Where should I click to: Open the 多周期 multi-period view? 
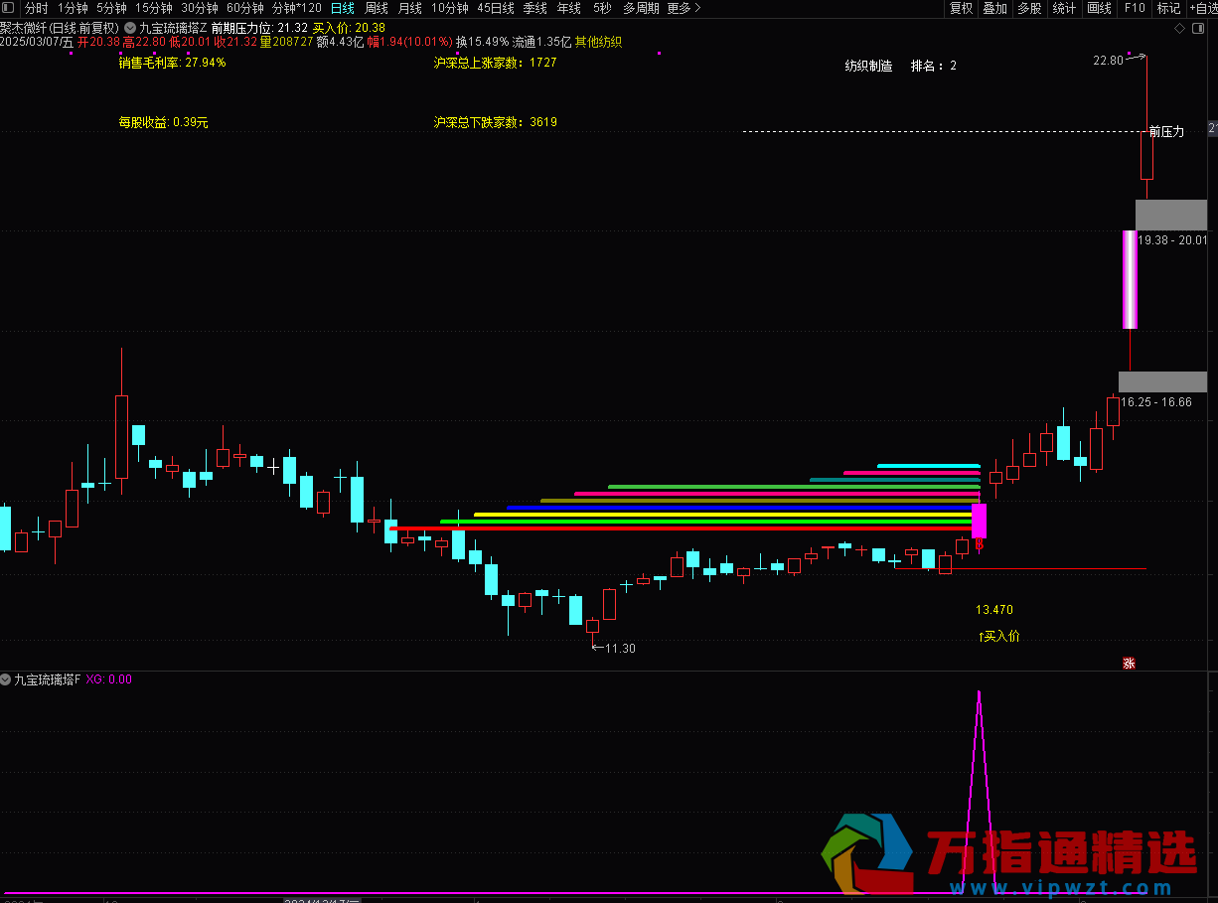point(641,8)
